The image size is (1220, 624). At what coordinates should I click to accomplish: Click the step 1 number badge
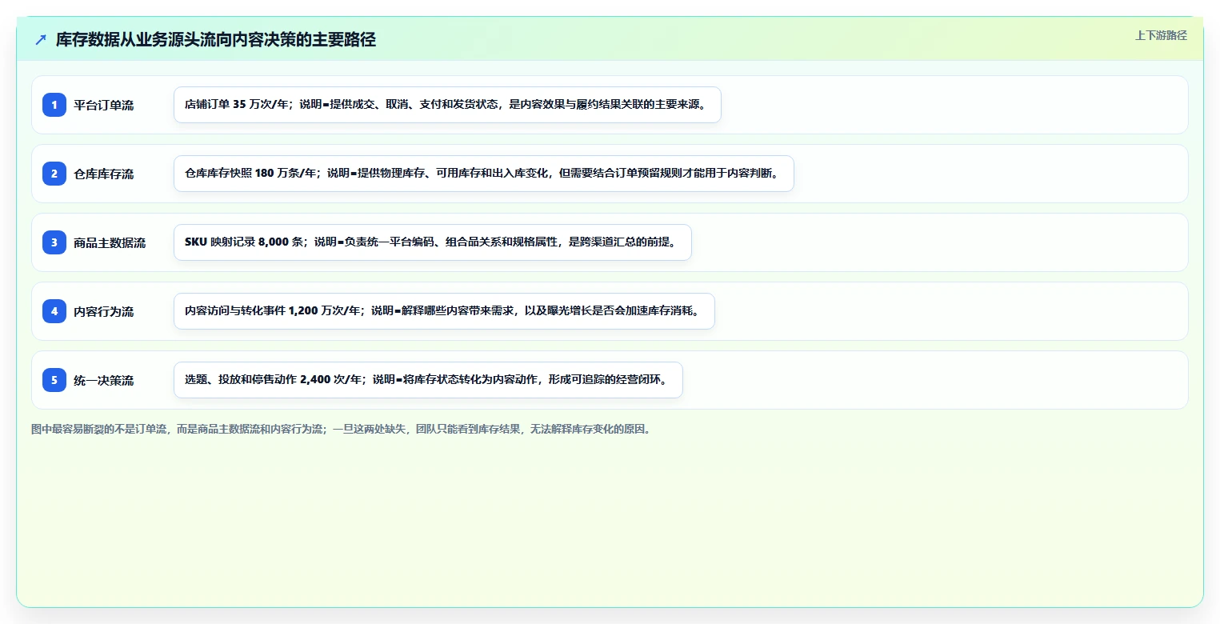[54, 105]
